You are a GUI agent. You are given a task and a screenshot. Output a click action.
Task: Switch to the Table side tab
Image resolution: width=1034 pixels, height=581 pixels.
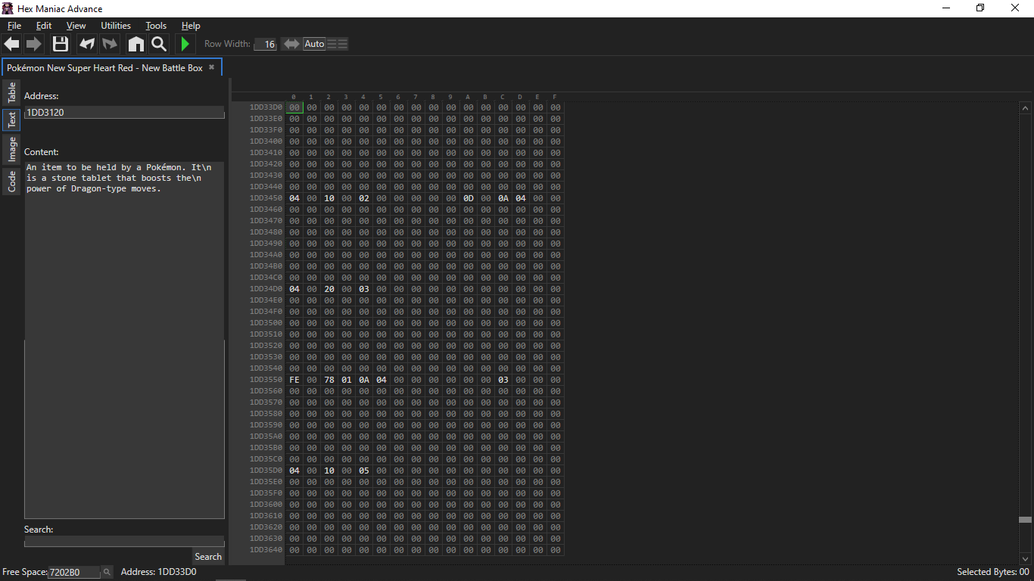click(11, 93)
